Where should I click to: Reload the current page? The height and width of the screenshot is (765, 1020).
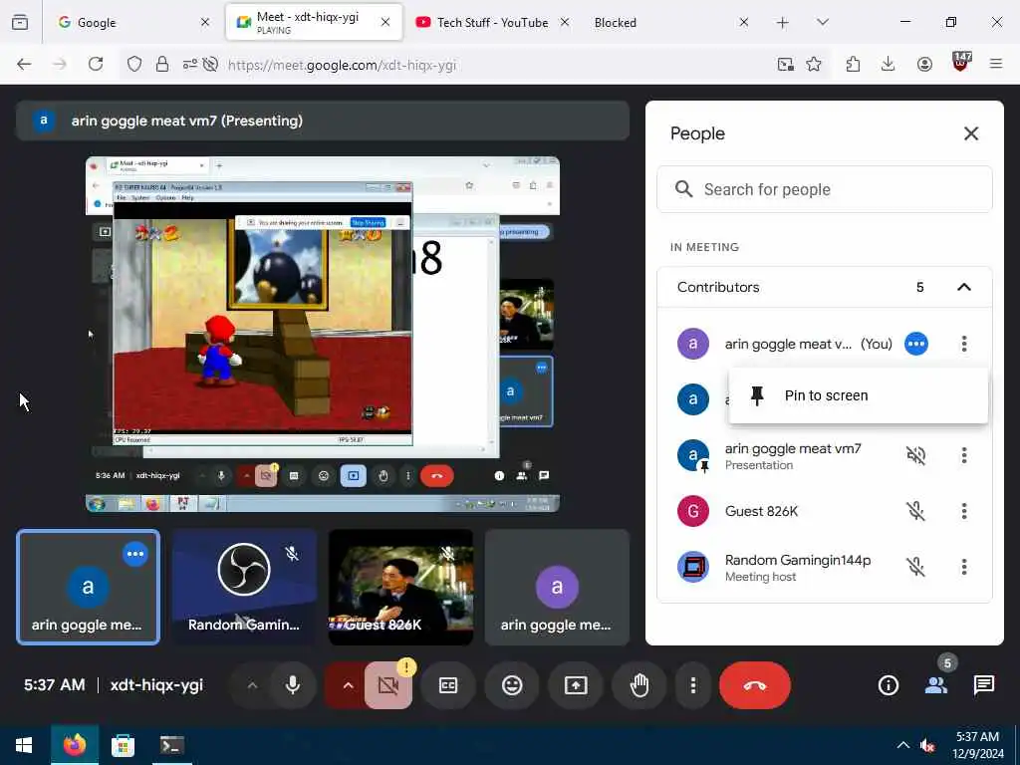click(x=96, y=65)
